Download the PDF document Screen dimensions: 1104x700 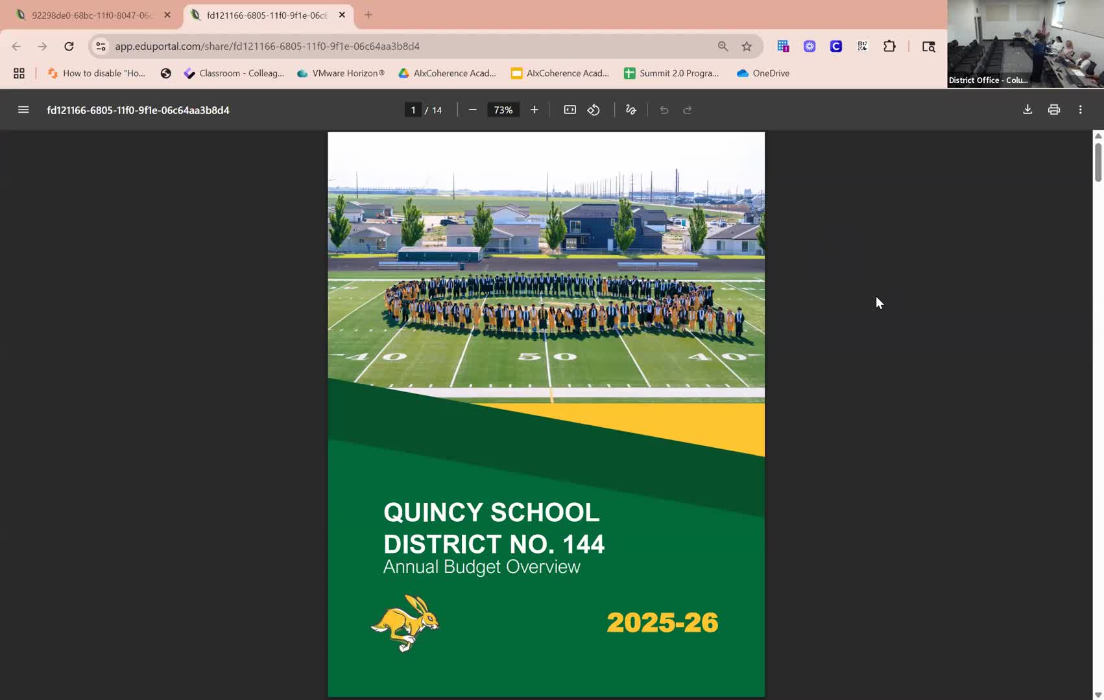(x=1027, y=110)
